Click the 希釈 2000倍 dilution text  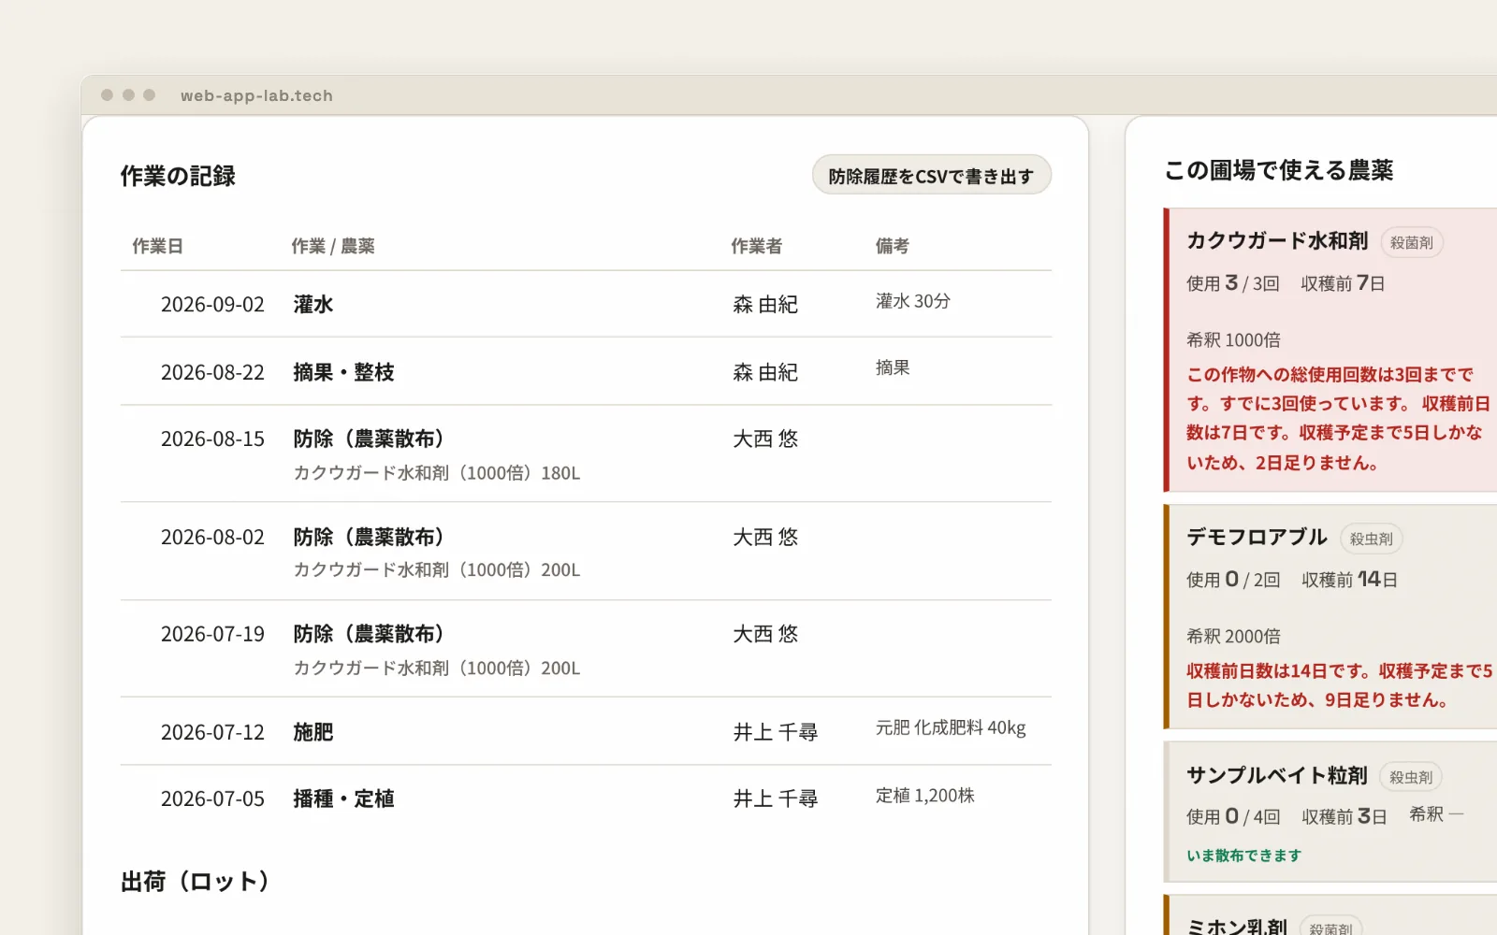[x=1233, y=637]
